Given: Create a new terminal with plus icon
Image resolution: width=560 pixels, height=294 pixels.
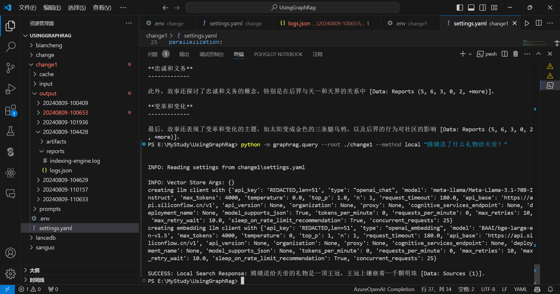Looking at the screenshot, I should tap(463, 54).
